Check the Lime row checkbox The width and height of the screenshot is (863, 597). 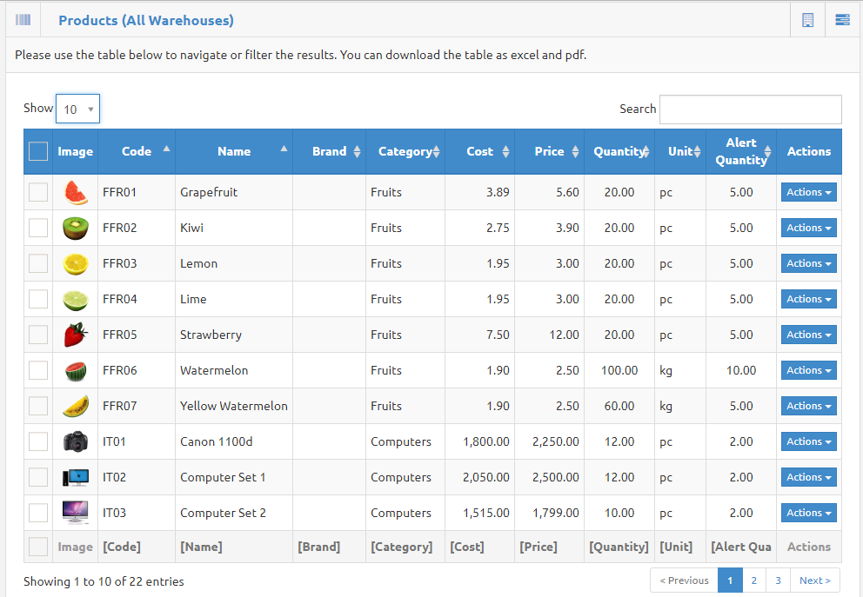pyautogui.click(x=38, y=299)
